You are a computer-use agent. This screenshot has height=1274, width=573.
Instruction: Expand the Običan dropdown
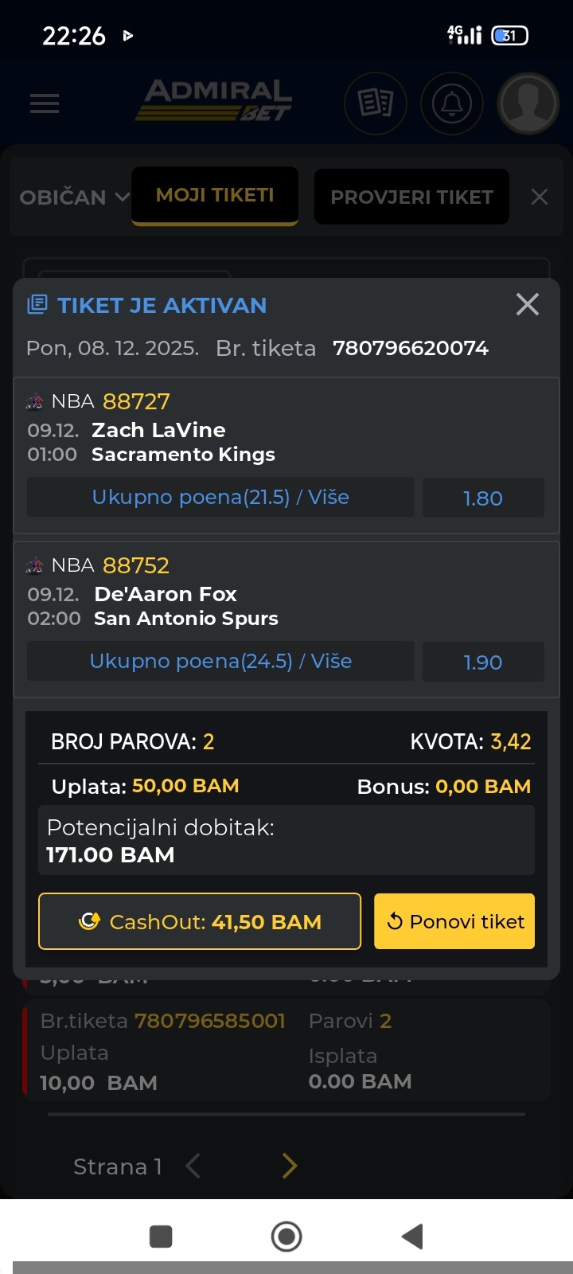74,197
